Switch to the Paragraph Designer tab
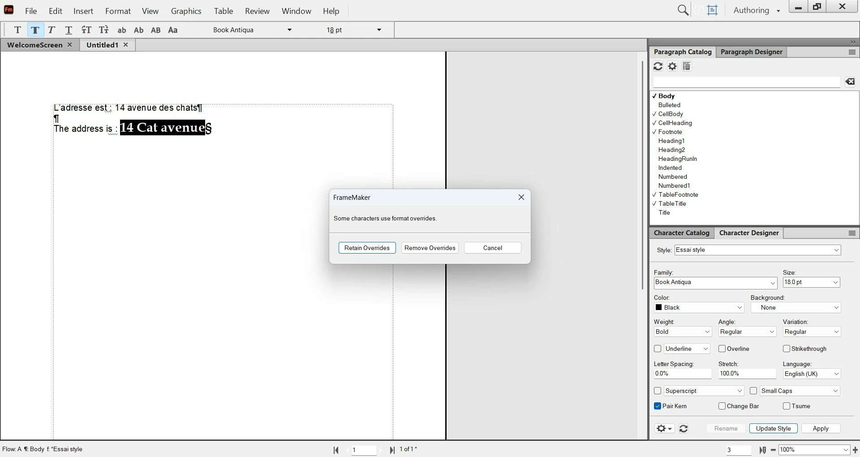Viewport: 860px width, 457px height. point(751,52)
